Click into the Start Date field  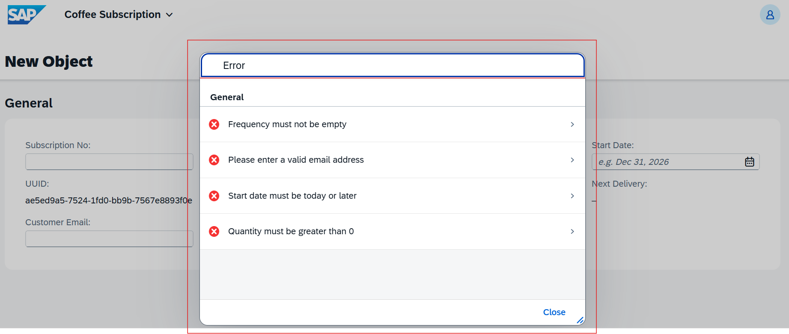668,162
